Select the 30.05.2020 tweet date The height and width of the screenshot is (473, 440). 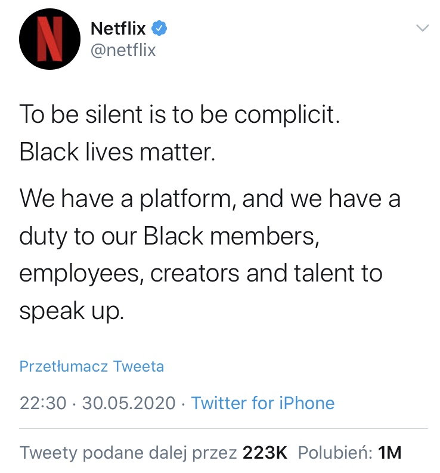[x=129, y=403]
